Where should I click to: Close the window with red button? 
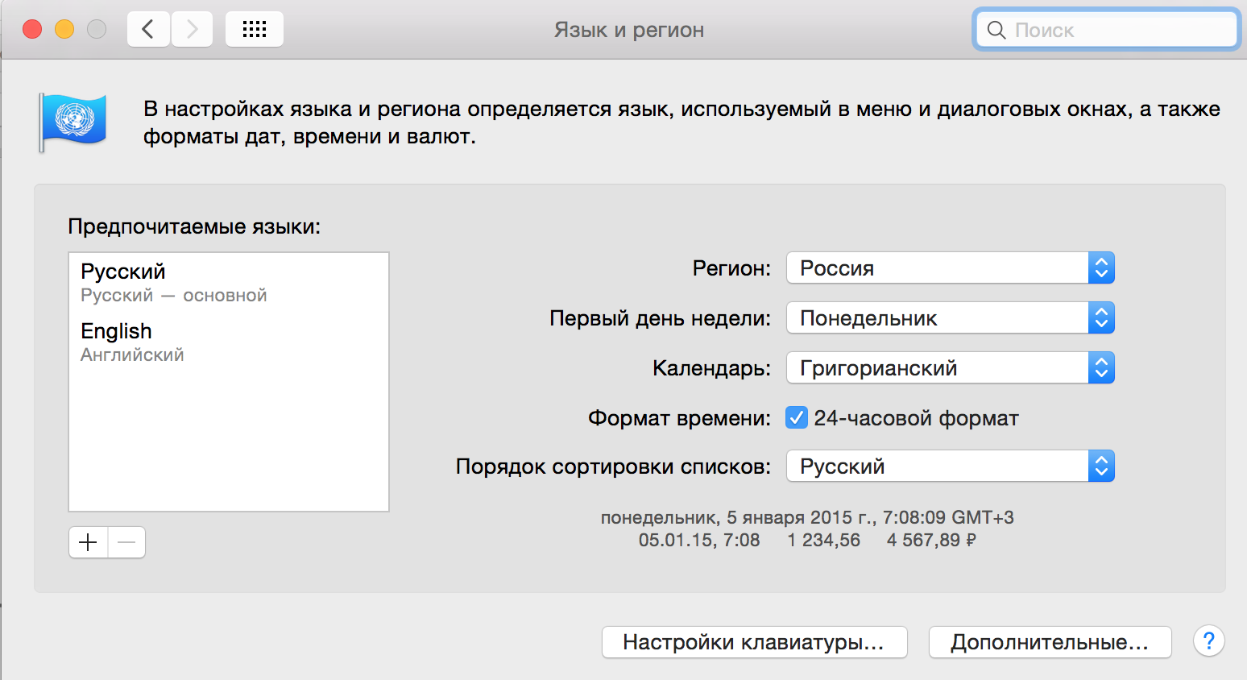(x=32, y=30)
